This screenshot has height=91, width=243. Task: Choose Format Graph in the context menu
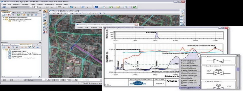click(x=189, y=61)
